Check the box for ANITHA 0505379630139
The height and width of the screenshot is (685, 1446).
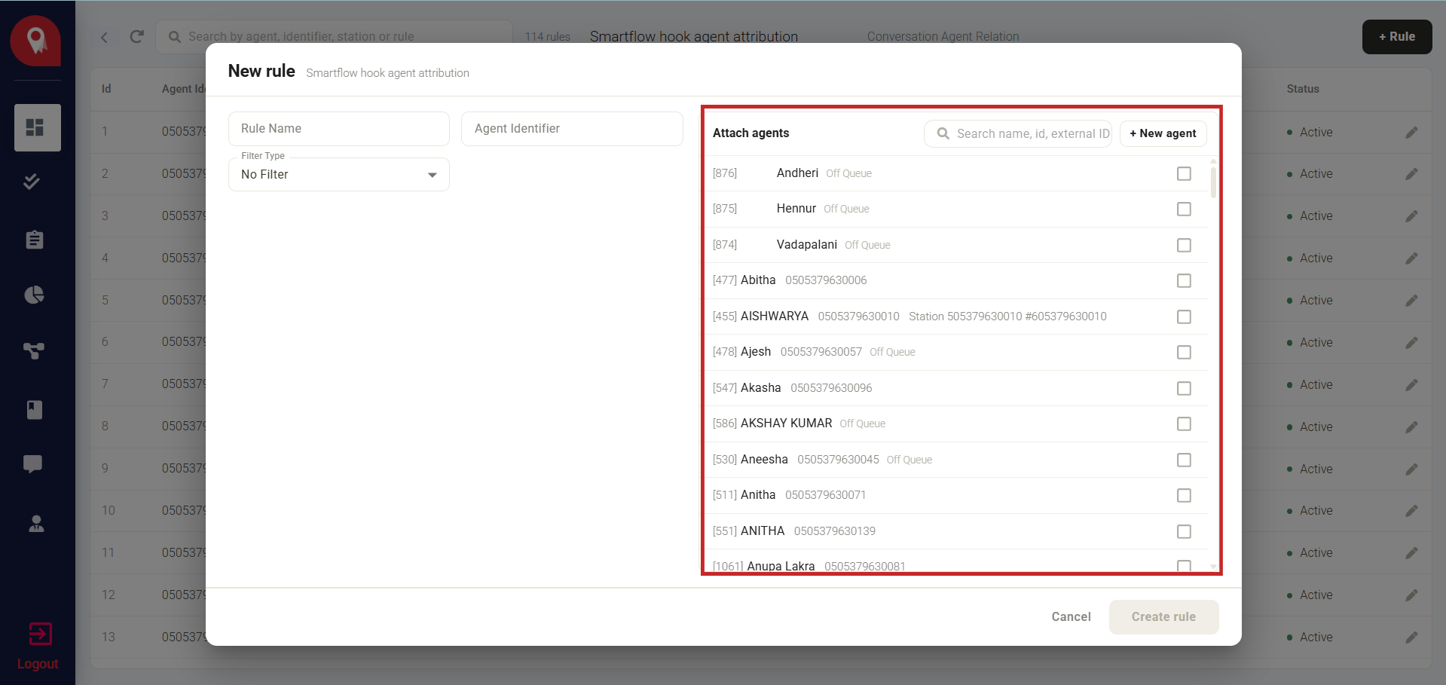coord(1184,531)
